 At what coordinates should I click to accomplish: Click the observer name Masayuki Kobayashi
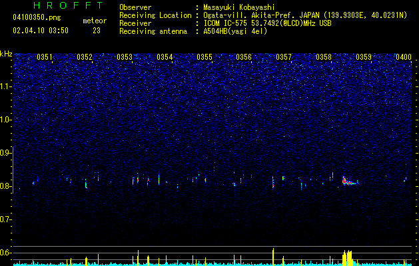coord(239,7)
